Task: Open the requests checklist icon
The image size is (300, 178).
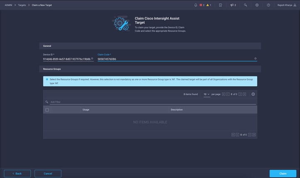Action: pos(220,5)
